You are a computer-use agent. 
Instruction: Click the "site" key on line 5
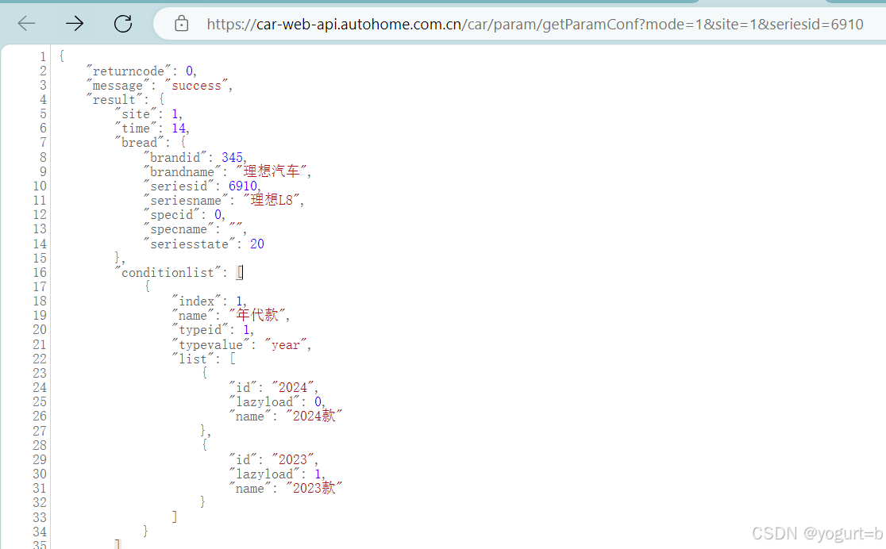tap(137, 114)
